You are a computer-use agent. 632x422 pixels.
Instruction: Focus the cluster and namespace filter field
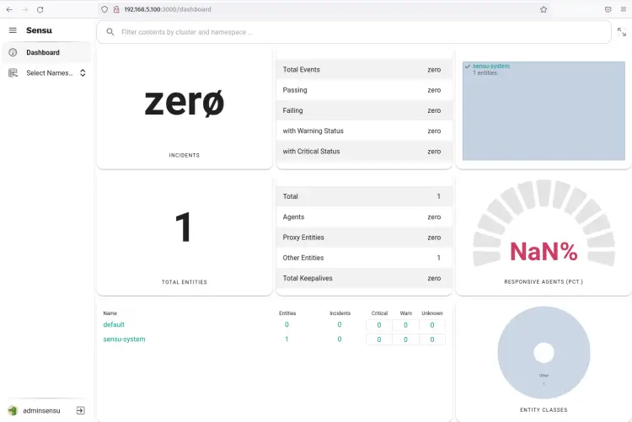[362, 32]
